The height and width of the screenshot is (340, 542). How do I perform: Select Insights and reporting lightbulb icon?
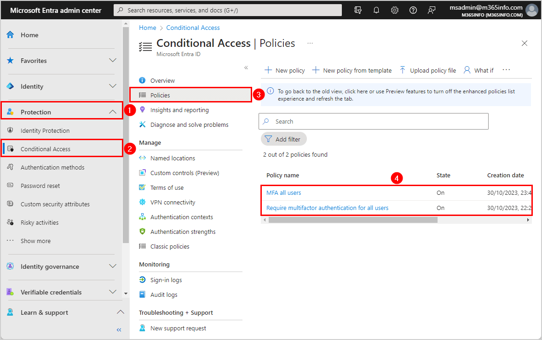(x=143, y=110)
